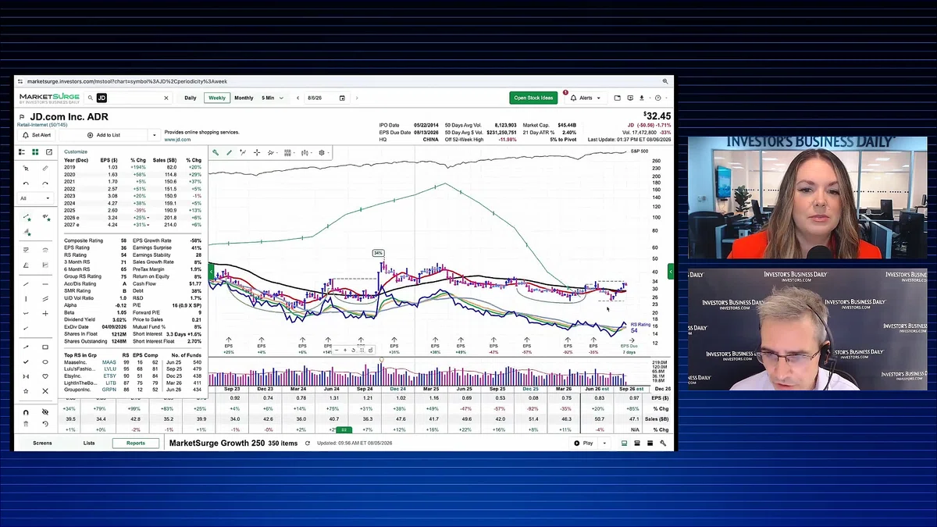The width and height of the screenshot is (937, 527).
Task: Go to next date with right arrow
Action: [x=357, y=98]
